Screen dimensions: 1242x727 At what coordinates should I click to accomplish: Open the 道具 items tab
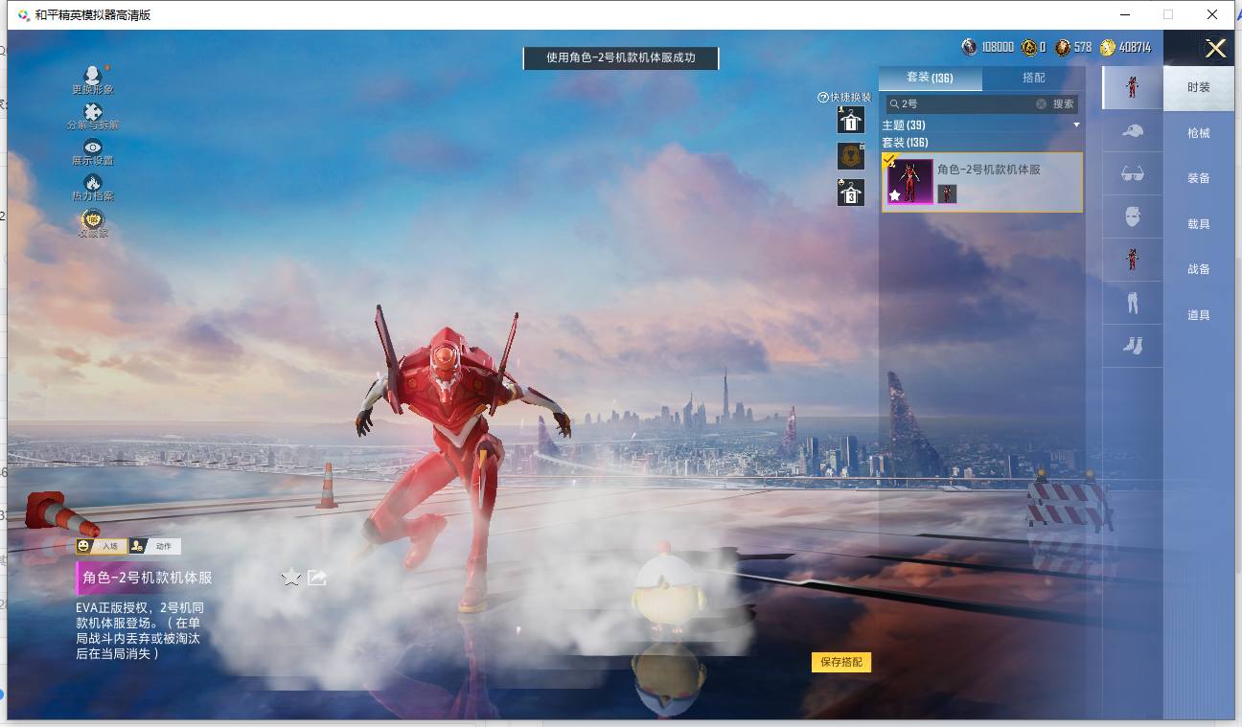[x=1199, y=315]
